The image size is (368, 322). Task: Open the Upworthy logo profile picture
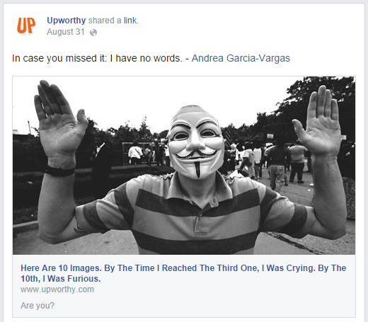click(26, 26)
